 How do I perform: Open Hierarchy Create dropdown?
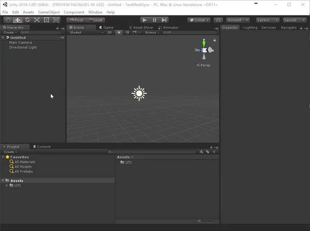click(x=10, y=33)
